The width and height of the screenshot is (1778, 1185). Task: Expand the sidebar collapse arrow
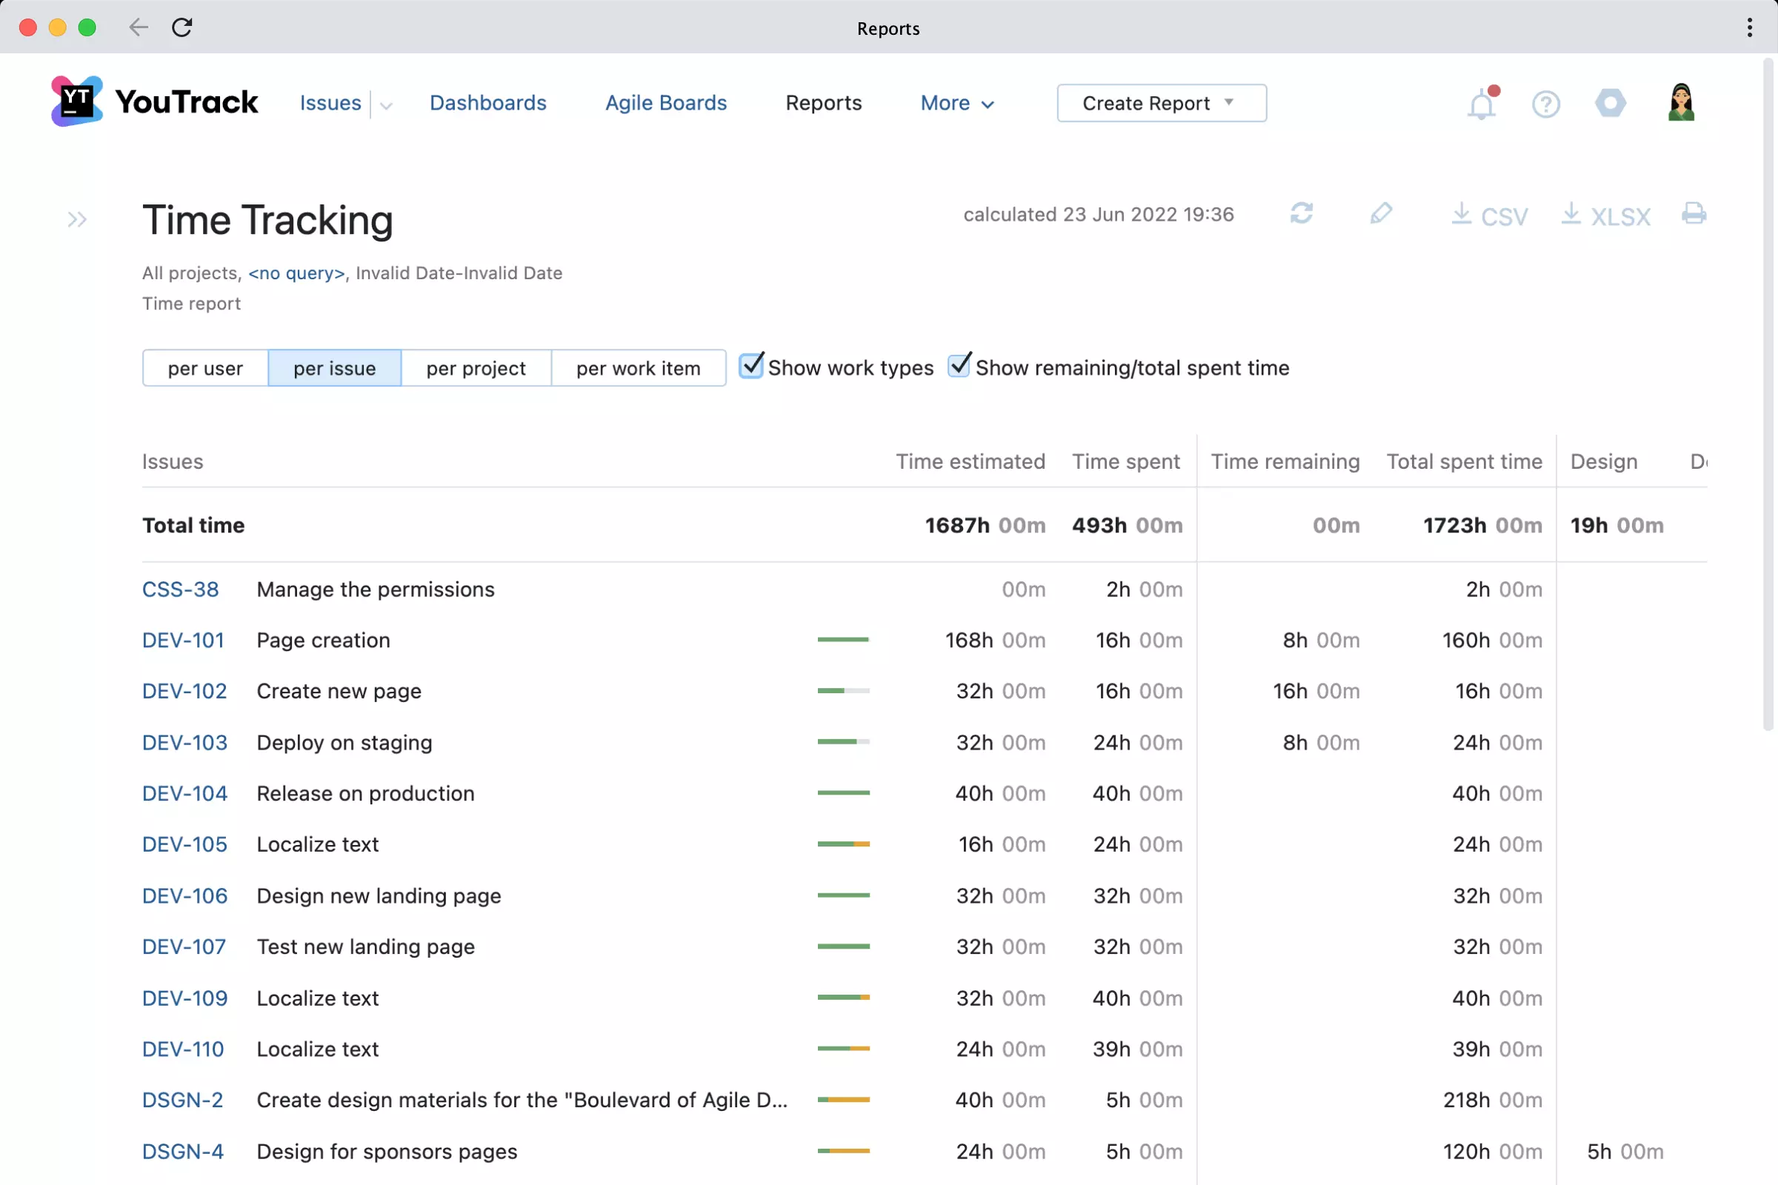77,218
